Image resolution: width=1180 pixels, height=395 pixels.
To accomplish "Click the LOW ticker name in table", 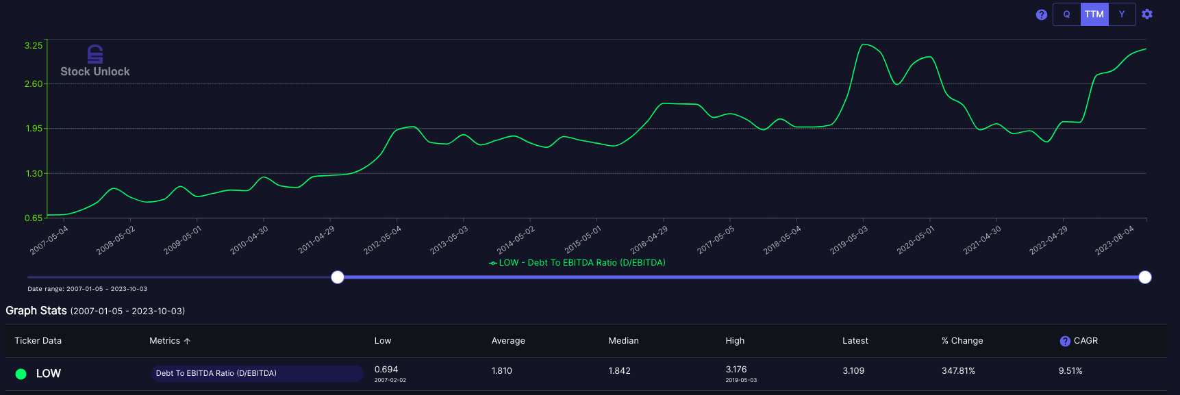I will click(x=49, y=373).
